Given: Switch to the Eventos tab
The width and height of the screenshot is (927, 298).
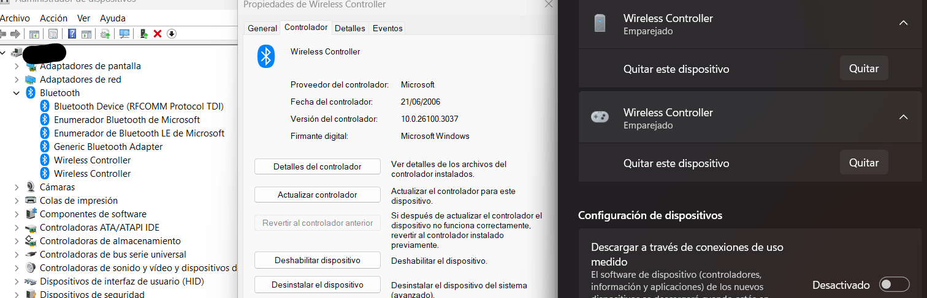Looking at the screenshot, I should coord(387,28).
